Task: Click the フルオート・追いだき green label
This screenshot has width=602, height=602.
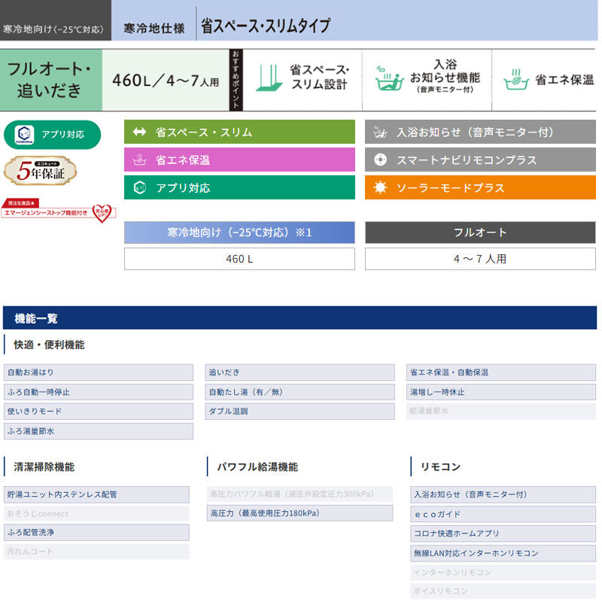Action: tap(51, 80)
